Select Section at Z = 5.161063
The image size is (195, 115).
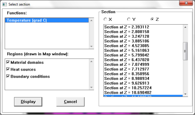143,50
